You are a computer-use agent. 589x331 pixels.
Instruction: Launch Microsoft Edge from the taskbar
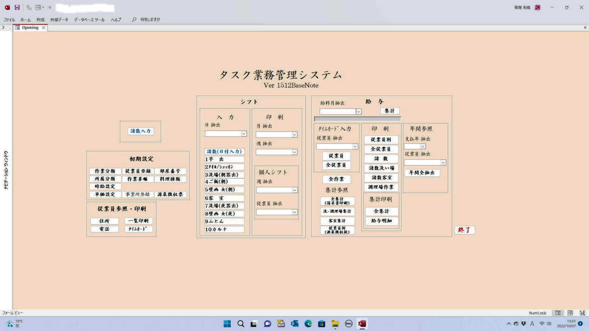(308, 324)
